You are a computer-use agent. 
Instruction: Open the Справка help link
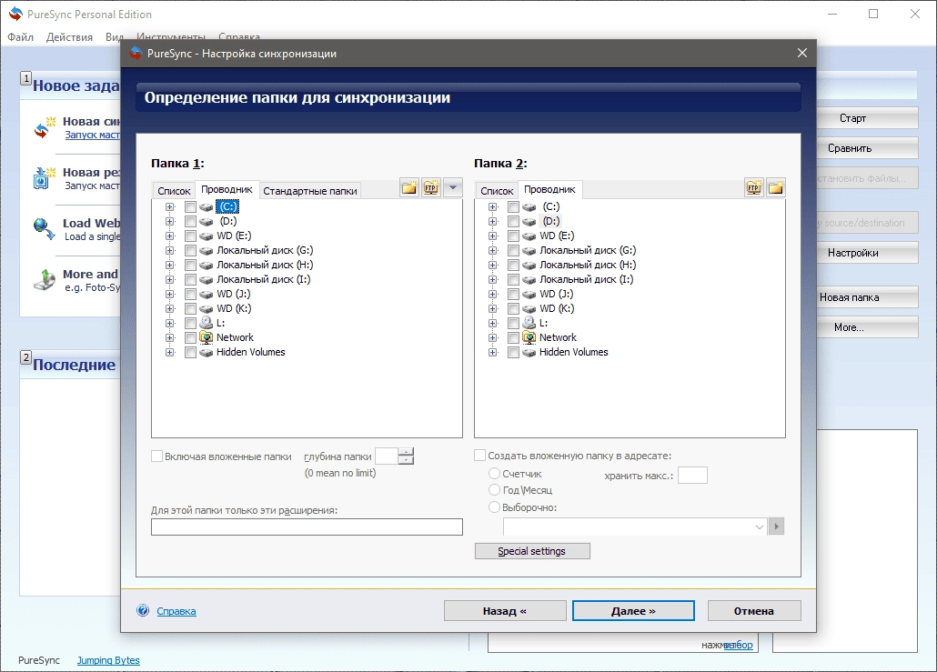(x=176, y=611)
